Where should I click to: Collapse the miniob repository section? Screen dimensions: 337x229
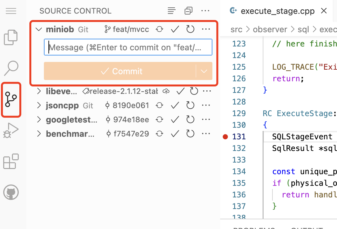(39, 29)
